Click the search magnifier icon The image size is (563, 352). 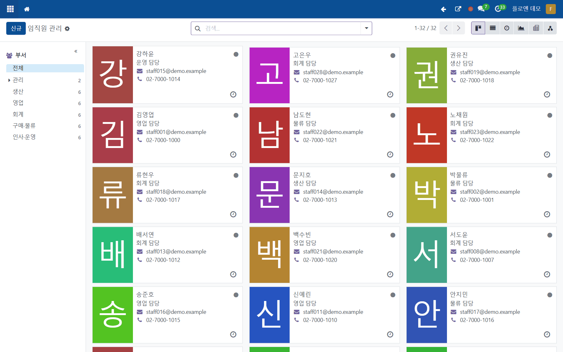pos(198,28)
